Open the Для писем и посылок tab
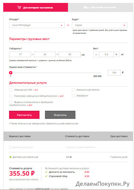This screenshot has height=190, width=134. (x=101, y=7)
